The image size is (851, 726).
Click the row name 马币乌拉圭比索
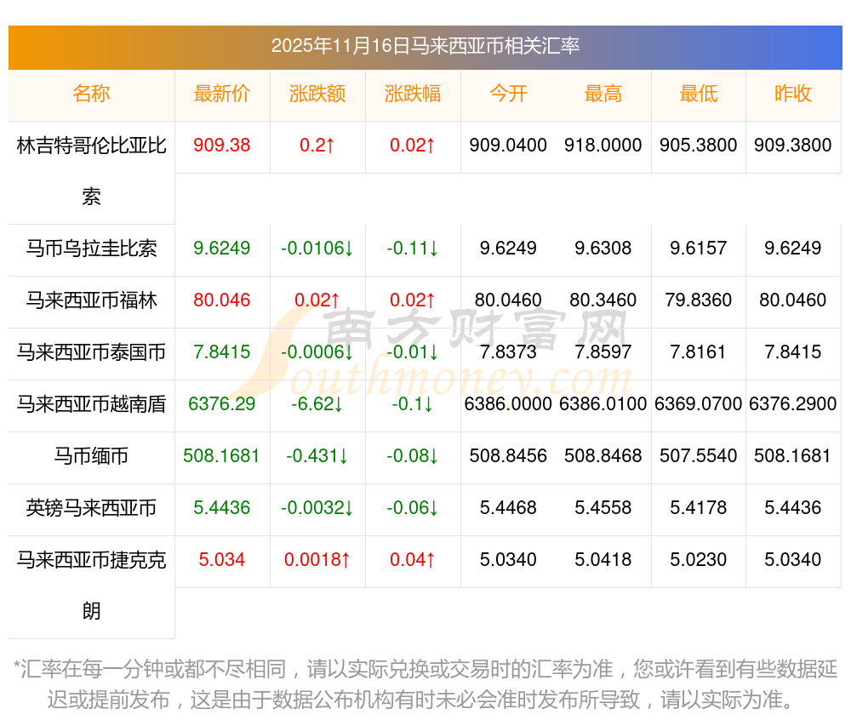(91, 249)
